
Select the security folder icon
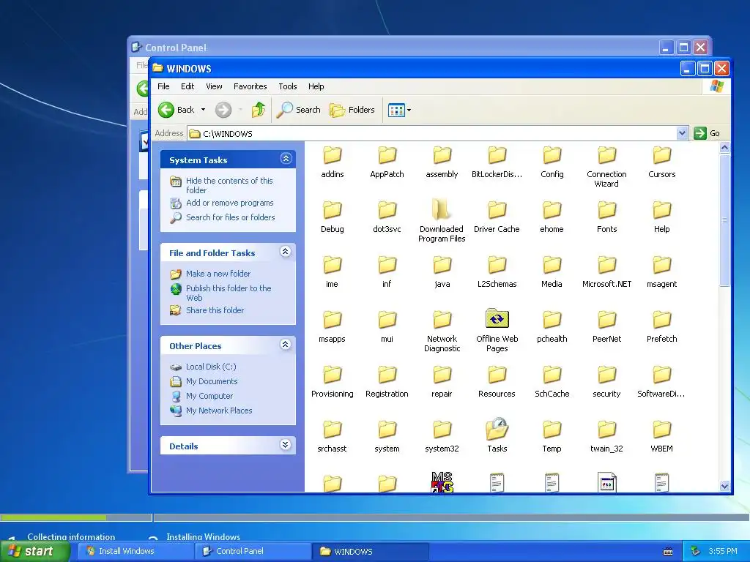tap(606, 375)
